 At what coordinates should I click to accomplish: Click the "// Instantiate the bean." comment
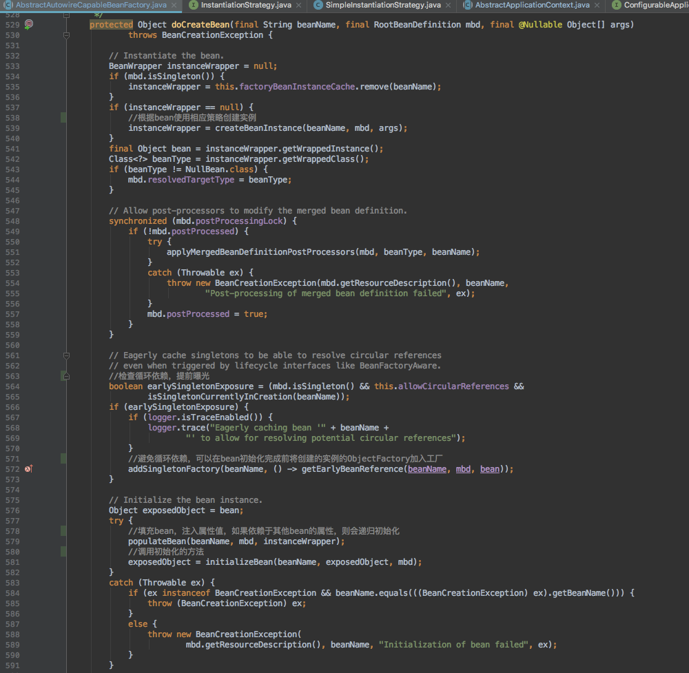tap(167, 56)
